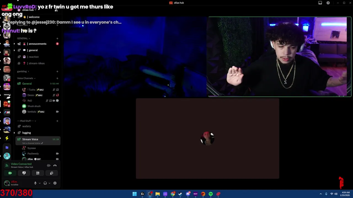Create channel in gambling category

57,71
